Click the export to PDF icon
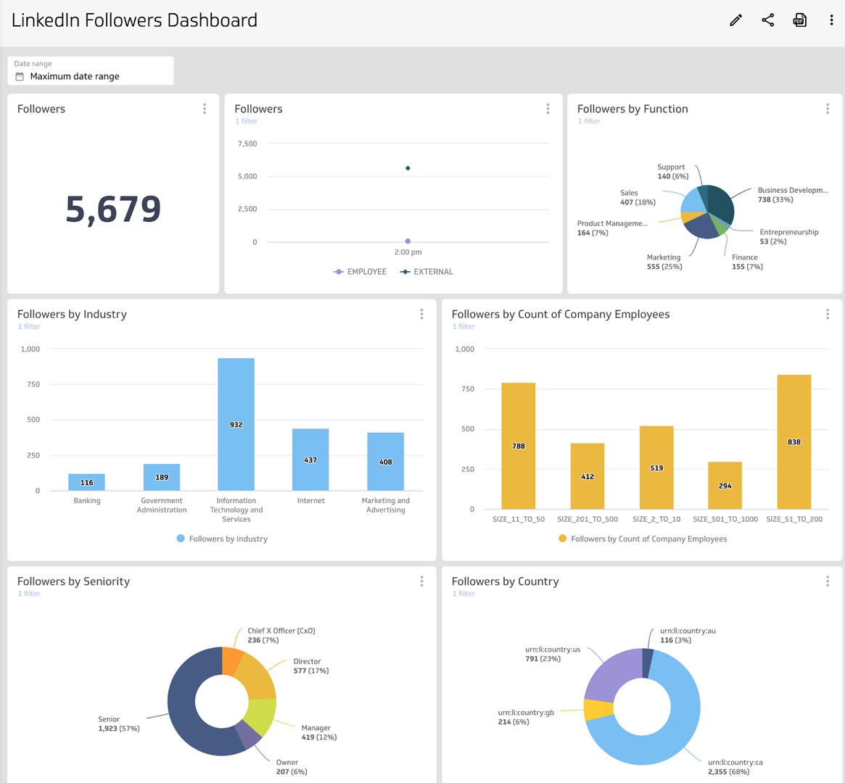Screen dimensions: 845x783 799,20
